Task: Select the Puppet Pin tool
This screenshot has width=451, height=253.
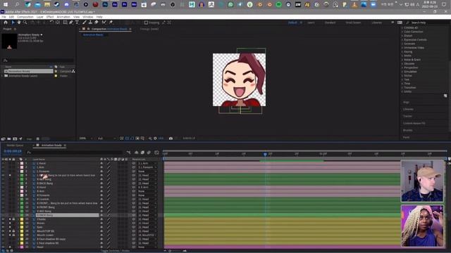Action: 111,22
